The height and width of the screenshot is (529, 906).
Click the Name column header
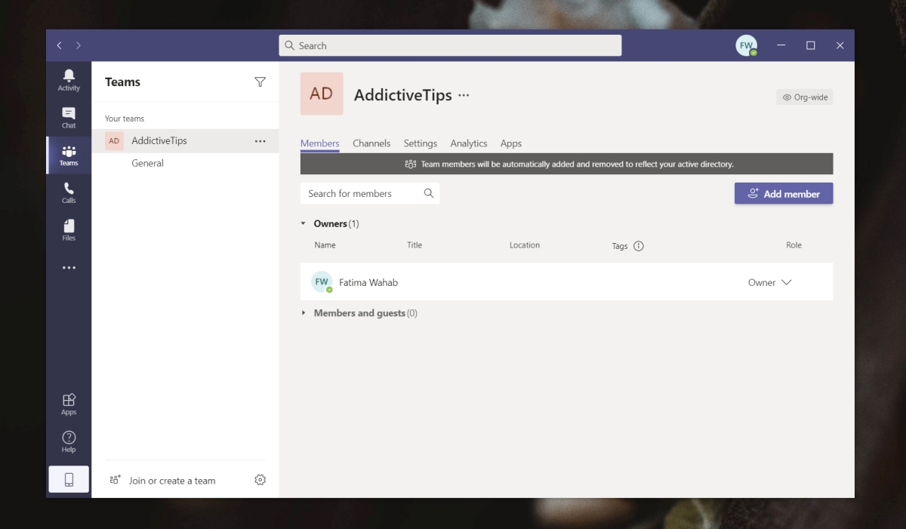325,245
